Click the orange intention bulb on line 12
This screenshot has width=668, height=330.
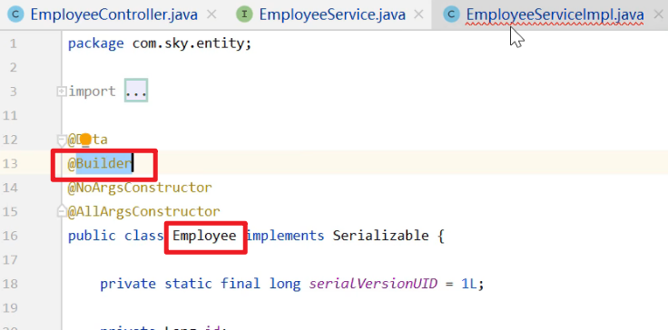pos(85,139)
